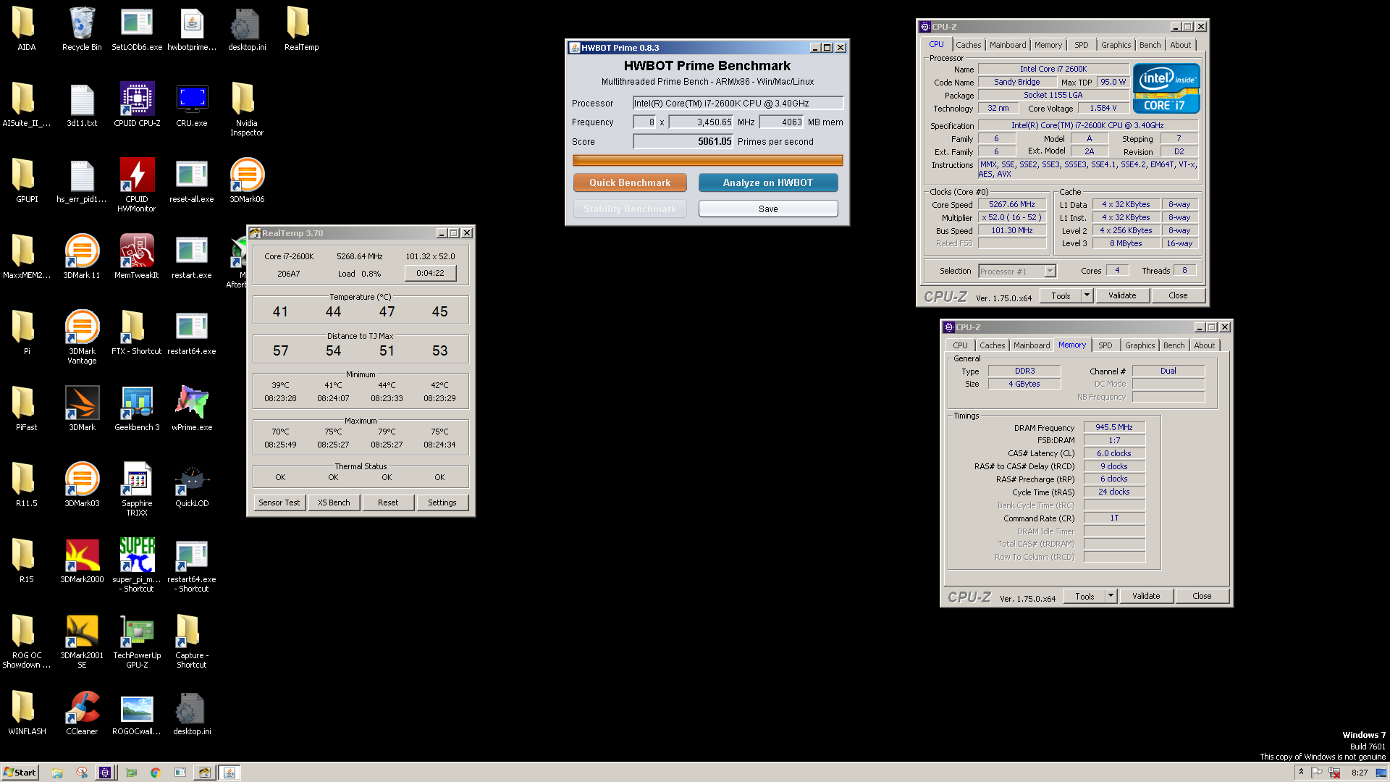Image resolution: width=1390 pixels, height=782 pixels.
Task: Open the Start menu
Action: [20, 773]
